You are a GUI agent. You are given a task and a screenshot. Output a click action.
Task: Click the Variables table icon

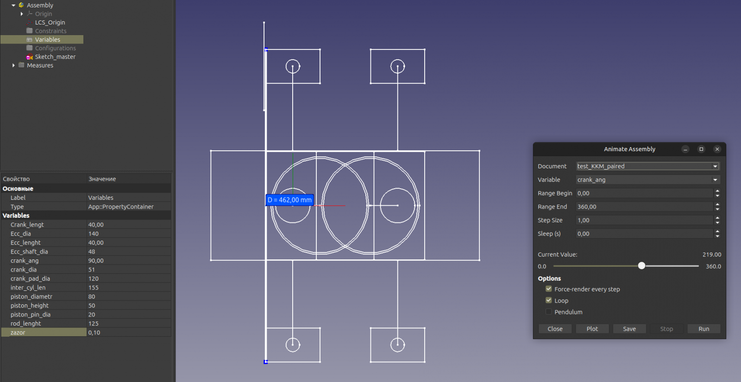(30, 40)
